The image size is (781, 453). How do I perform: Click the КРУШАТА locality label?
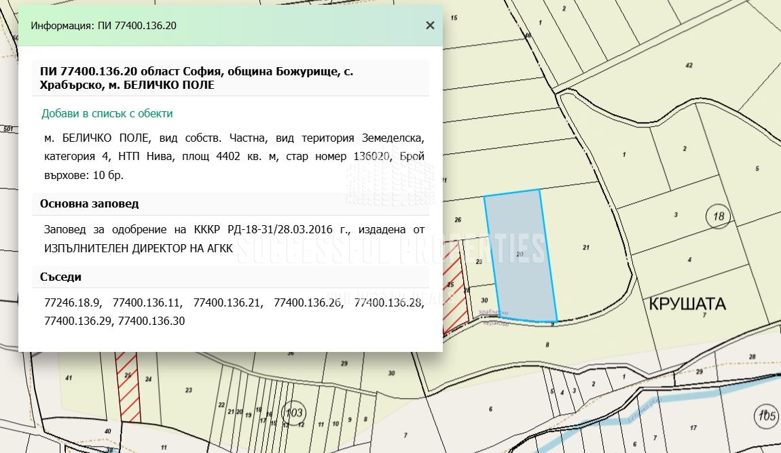tap(687, 303)
